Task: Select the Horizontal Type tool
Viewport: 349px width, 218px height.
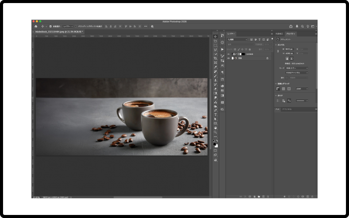Action: [216, 115]
